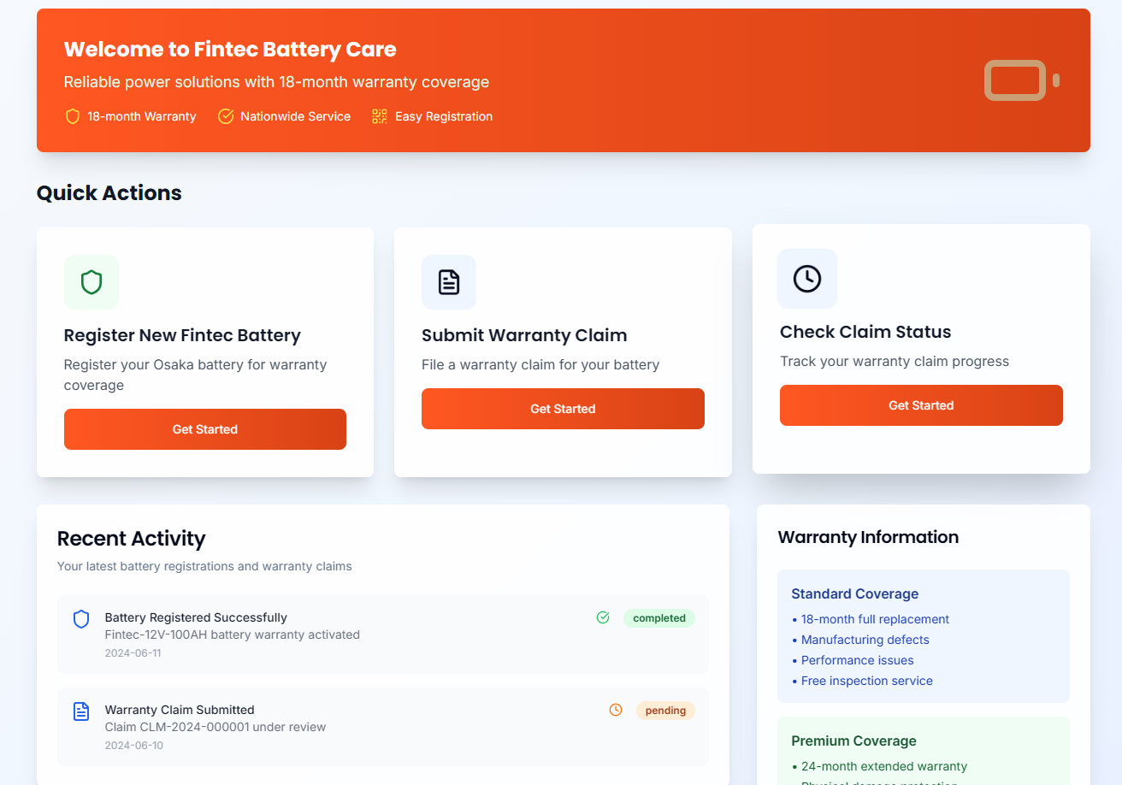Open the Battery Registered Successfully activity entry
The width and height of the screenshot is (1122, 785).
coord(342,634)
